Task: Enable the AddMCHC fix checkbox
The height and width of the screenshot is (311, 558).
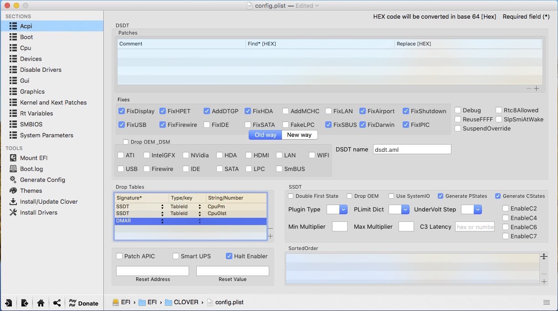Action: pyautogui.click(x=286, y=111)
